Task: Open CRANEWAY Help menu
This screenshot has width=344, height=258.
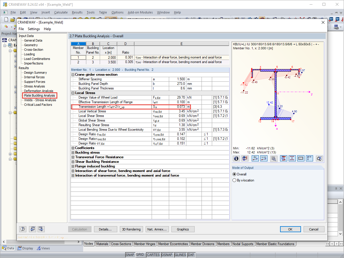Action: click(x=47, y=29)
